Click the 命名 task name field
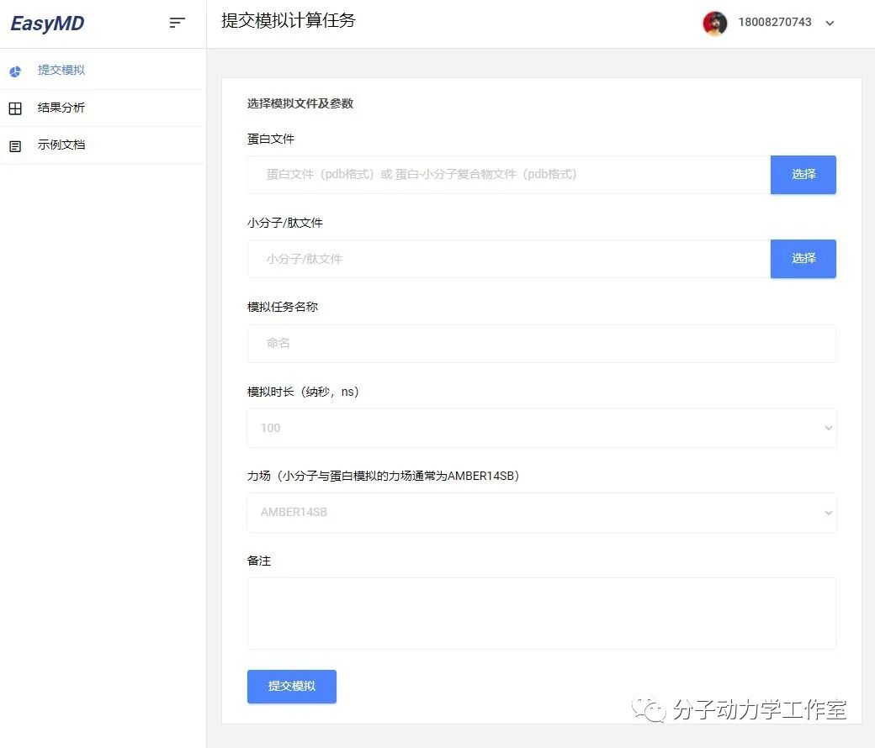This screenshot has width=875, height=748. (541, 343)
